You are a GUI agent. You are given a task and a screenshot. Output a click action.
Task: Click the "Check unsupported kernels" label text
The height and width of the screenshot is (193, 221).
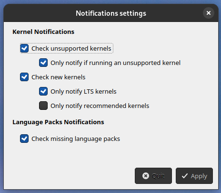click(71, 48)
